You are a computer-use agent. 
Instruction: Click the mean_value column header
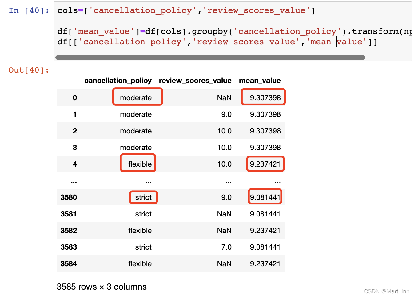[260, 81]
